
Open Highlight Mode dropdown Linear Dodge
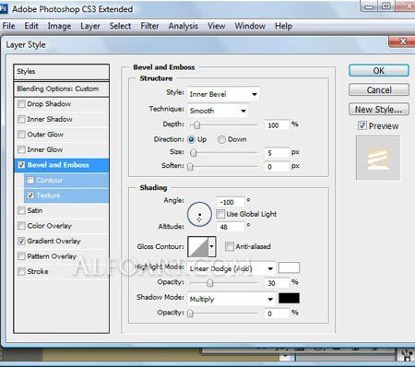click(x=231, y=268)
